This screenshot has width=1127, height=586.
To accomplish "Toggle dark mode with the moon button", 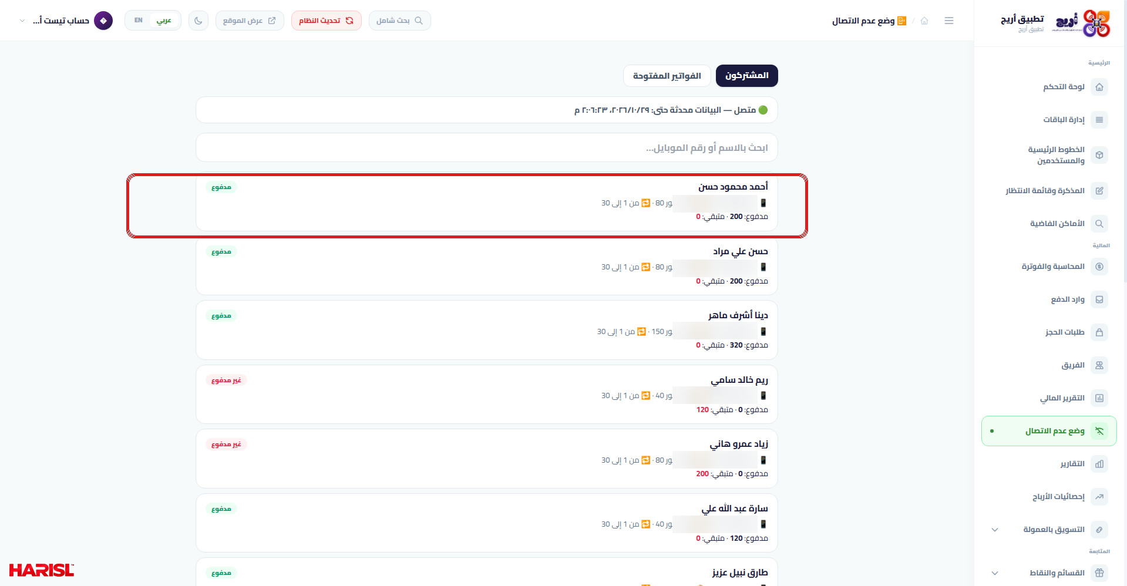I will tap(199, 21).
